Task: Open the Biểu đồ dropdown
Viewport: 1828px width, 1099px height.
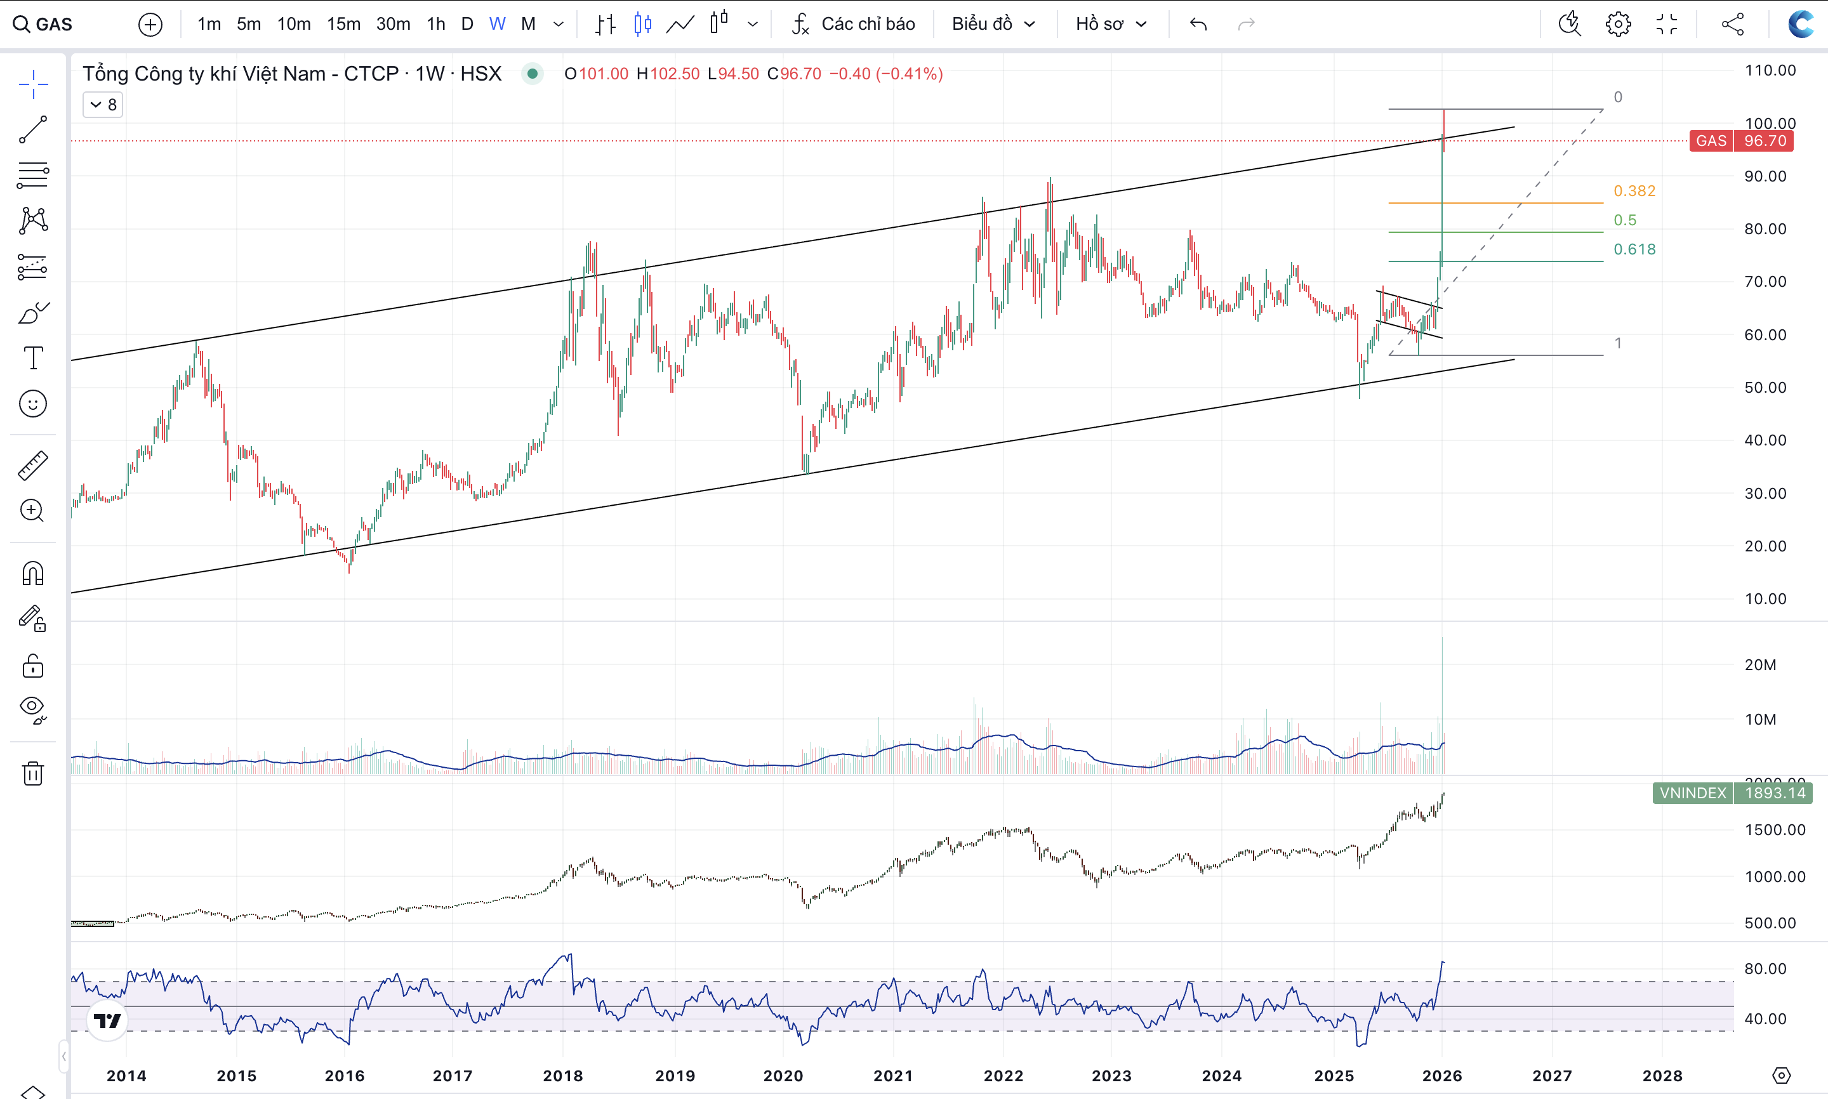Action: pyautogui.click(x=993, y=23)
